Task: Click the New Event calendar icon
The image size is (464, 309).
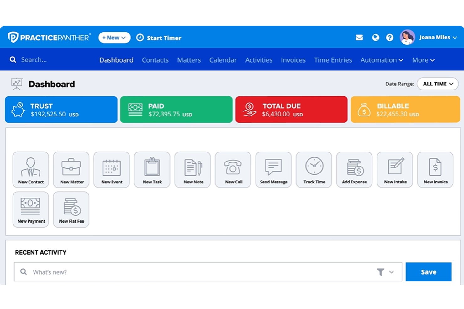Action: (x=112, y=170)
